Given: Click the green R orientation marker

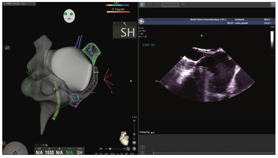Looking at the screenshot, I should [26, 90].
